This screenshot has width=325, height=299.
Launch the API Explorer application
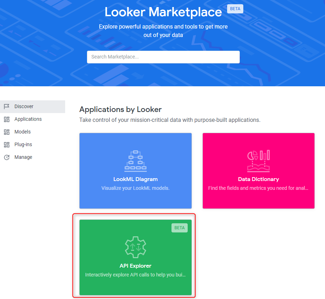(135, 257)
